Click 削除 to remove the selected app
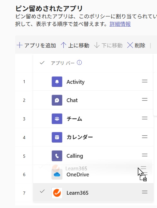The width and height of the screenshot is (157, 208). (x=136, y=46)
